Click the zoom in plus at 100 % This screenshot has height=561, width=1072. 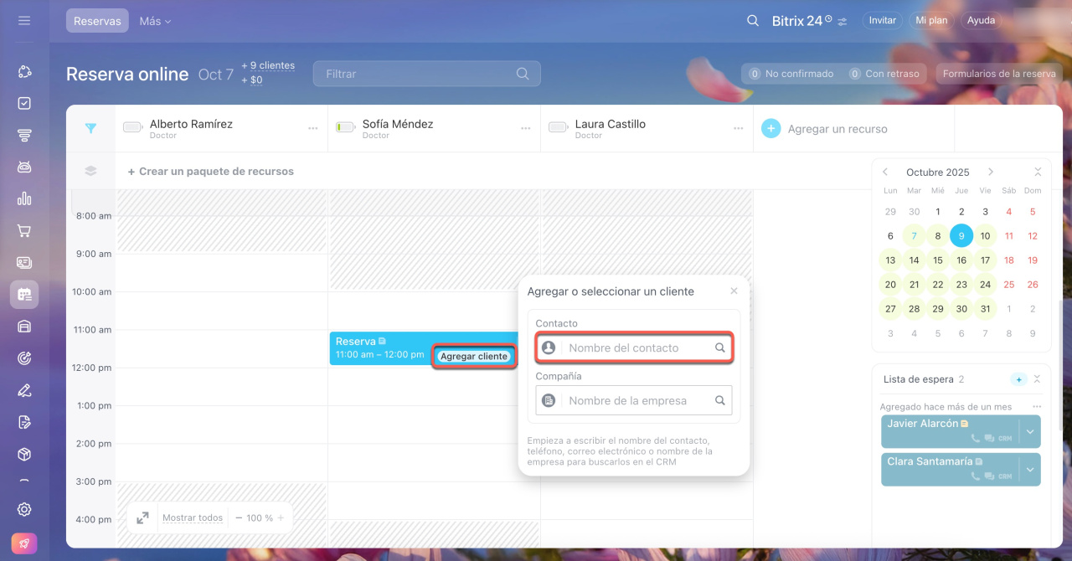point(281,517)
